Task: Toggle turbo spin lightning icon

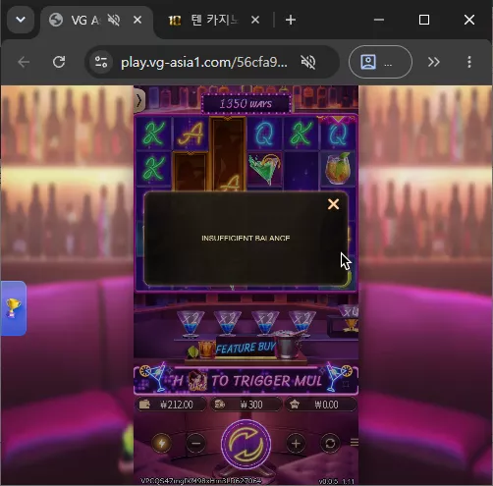Action: coord(161,444)
